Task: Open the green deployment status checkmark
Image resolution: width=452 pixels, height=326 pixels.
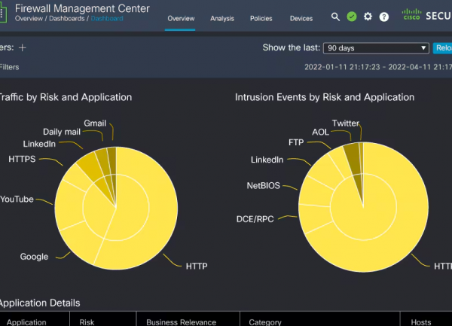Action: (352, 17)
